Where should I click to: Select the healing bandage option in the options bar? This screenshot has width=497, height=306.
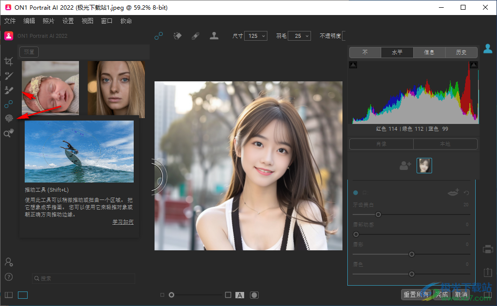[x=196, y=36]
